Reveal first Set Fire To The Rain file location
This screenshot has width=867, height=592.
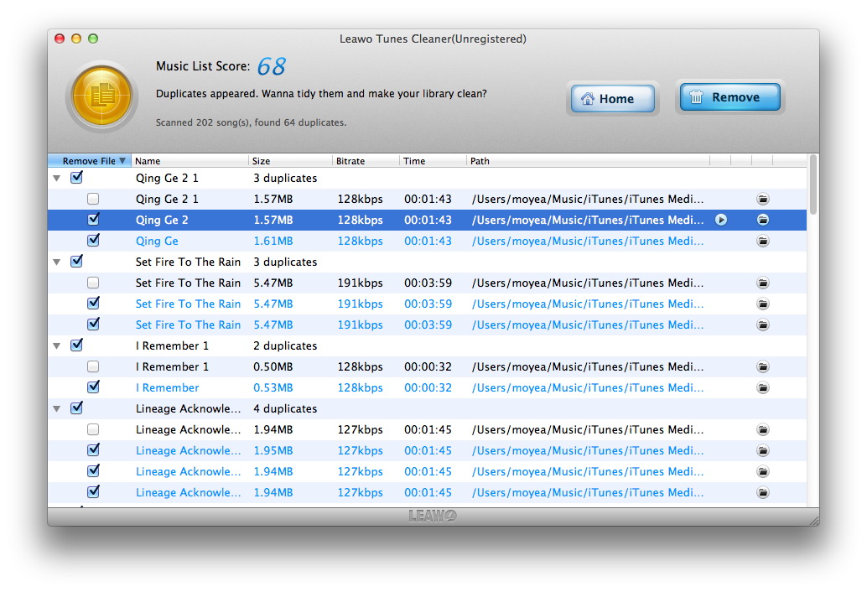point(762,283)
